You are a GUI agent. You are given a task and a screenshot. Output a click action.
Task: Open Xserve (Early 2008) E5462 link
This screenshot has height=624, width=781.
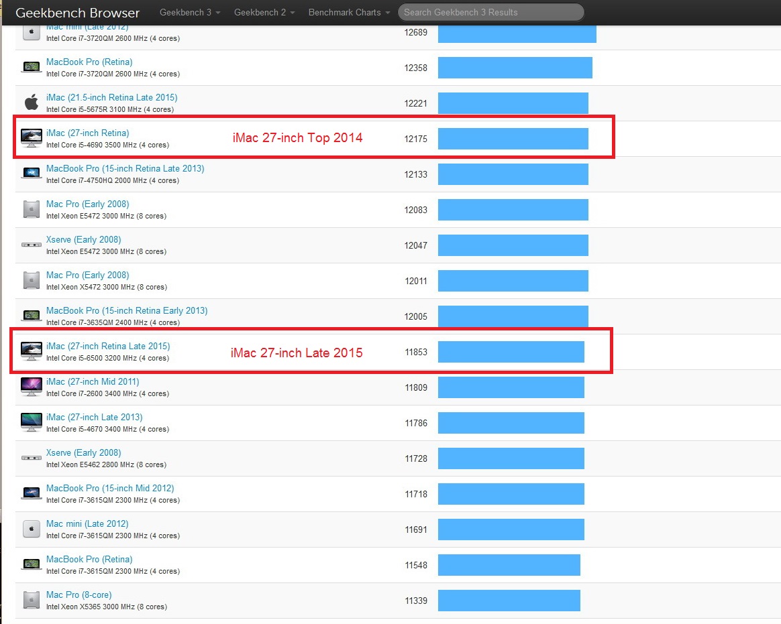pyautogui.click(x=84, y=453)
